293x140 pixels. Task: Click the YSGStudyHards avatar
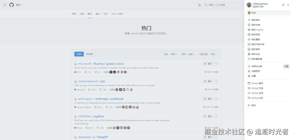pos(249,5)
